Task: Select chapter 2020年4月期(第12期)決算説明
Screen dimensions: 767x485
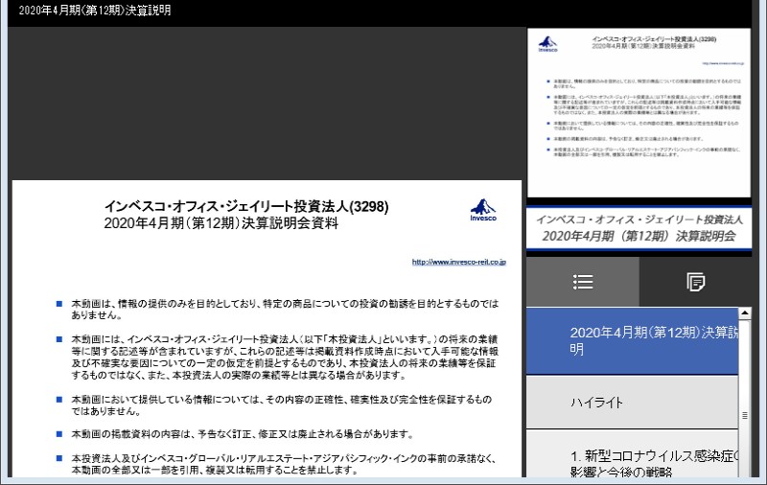Action: pyautogui.click(x=632, y=341)
